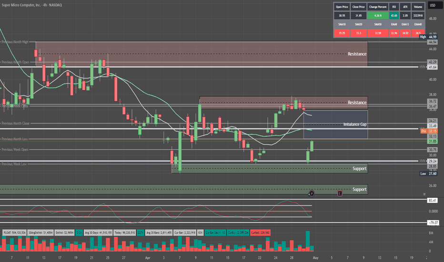Click the lightning bolt news event icon
Viewport: 444px width, 262px height.
(311, 193)
